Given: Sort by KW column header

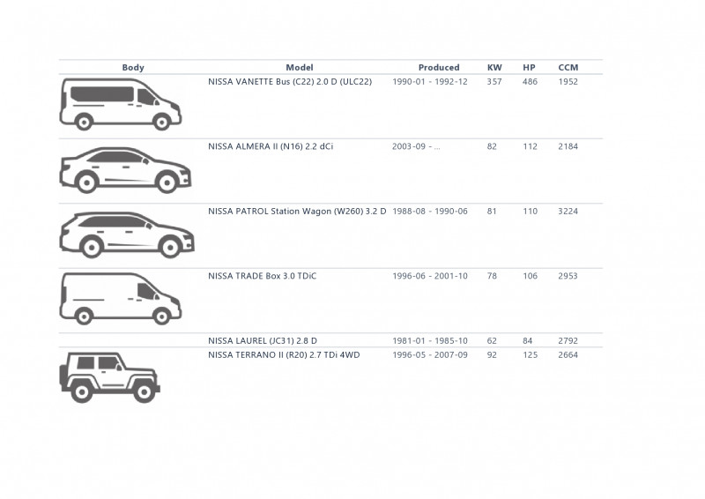Looking at the screenshot, I should tap(494, 68).
